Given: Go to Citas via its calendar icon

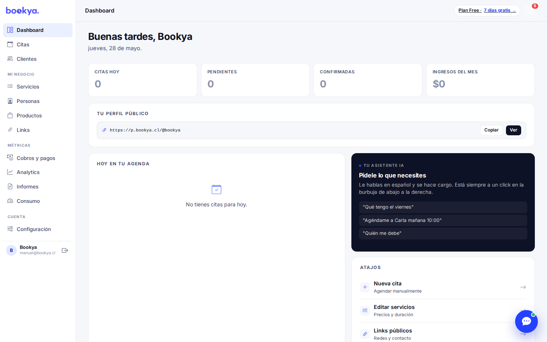Looking at the screenshot, I should coord(10,44).
